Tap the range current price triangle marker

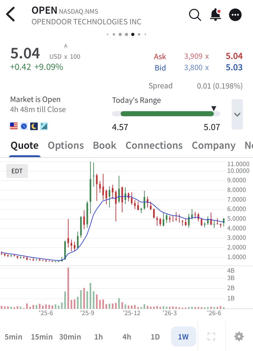[214, 109]
